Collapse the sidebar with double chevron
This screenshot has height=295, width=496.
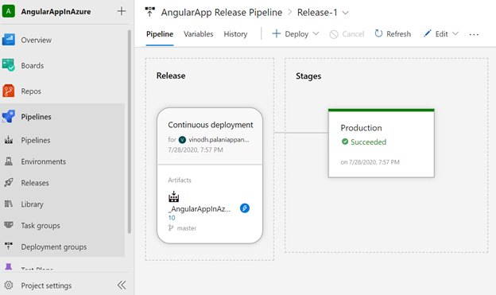tap(122, 285)
